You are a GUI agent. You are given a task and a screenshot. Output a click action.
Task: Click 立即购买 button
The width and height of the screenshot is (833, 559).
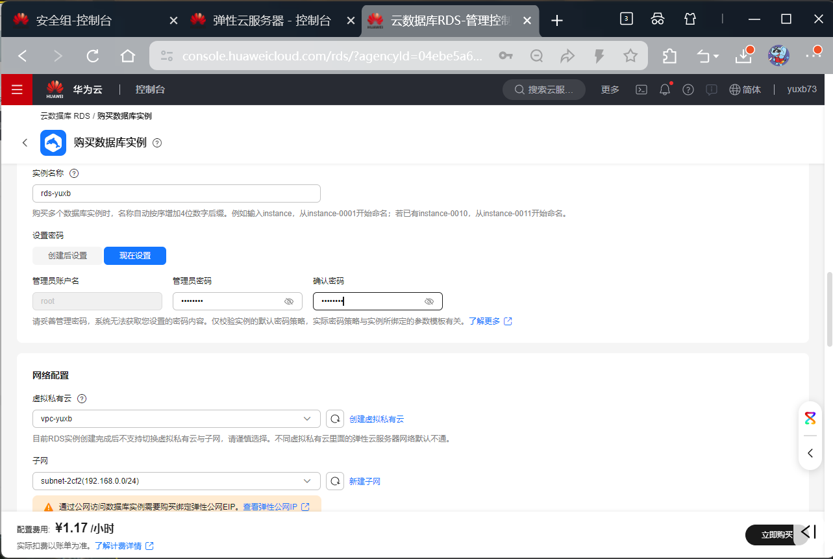(777, 534)
